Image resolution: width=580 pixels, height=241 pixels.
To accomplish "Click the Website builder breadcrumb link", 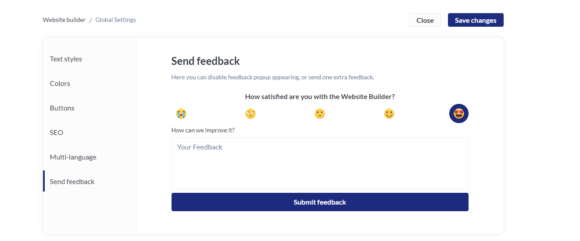I will [64, 20].
